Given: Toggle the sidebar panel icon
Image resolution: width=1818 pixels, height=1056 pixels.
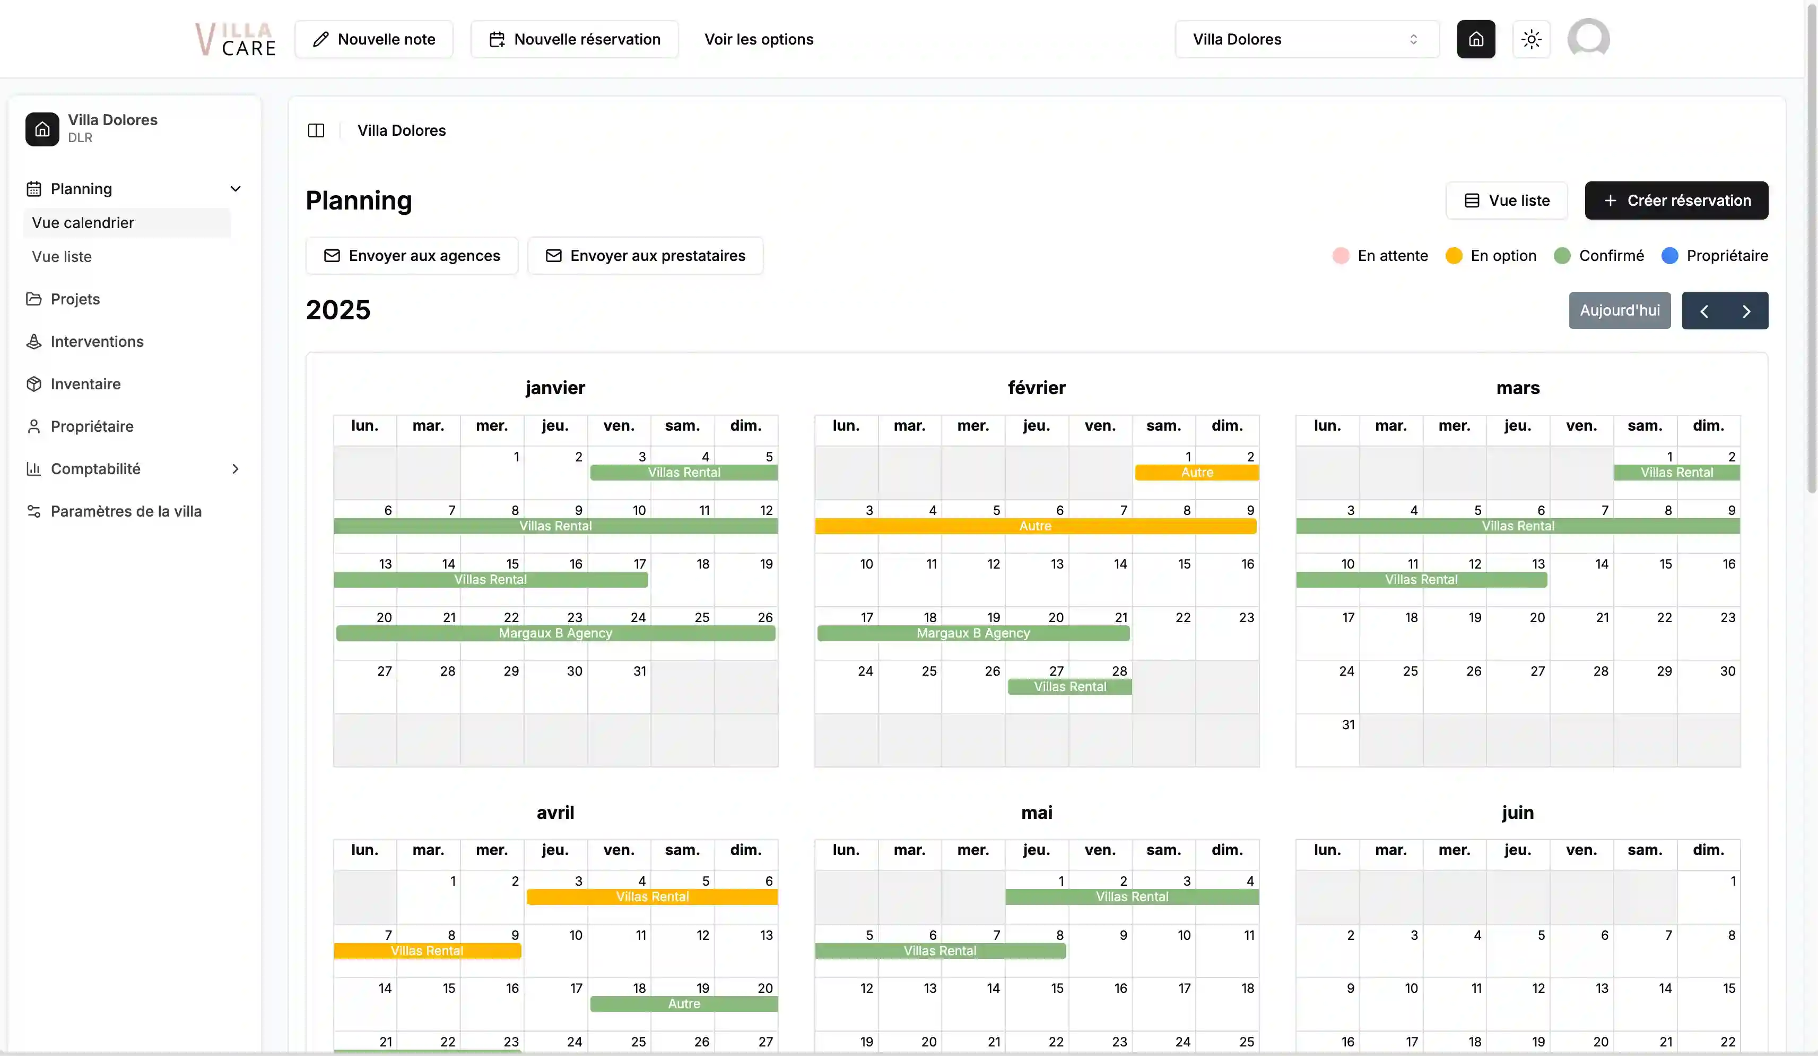Looking at the screenshot, I should click(316, 130).
